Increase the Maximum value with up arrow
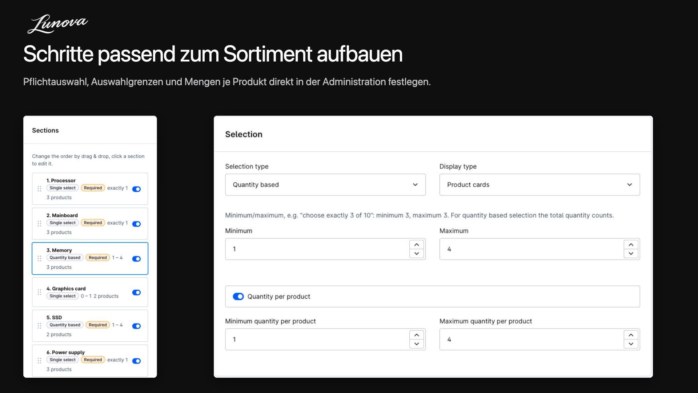Image resolution: width=698 pixels, height=393 pixels. point(631,245)
